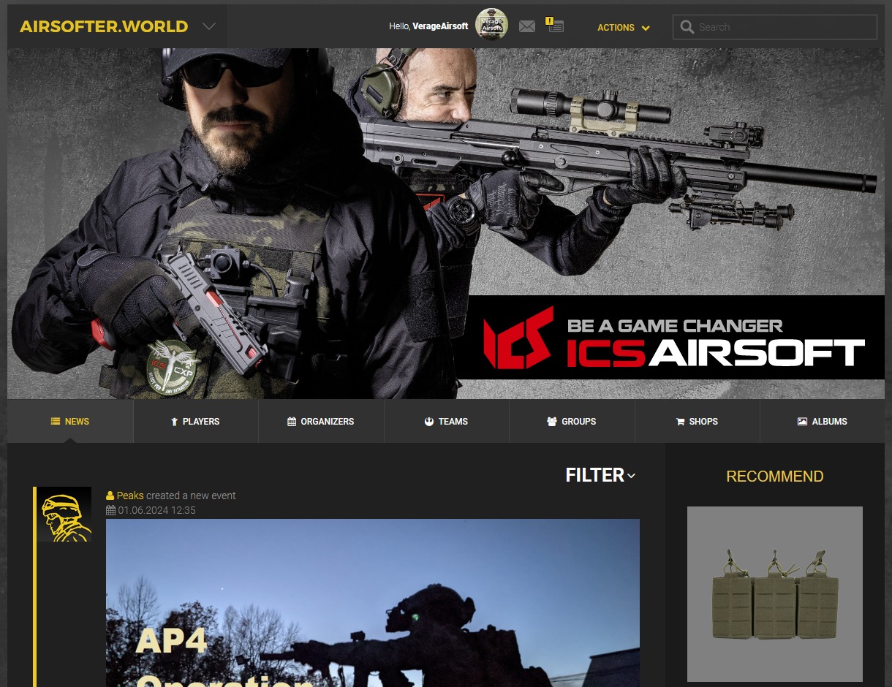Click the VerageAirsoft profile avatar

[492, 26]
